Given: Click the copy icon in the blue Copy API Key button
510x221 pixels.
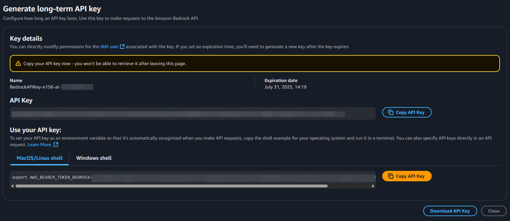Looking at the screenshot, I should coord(391,112).
